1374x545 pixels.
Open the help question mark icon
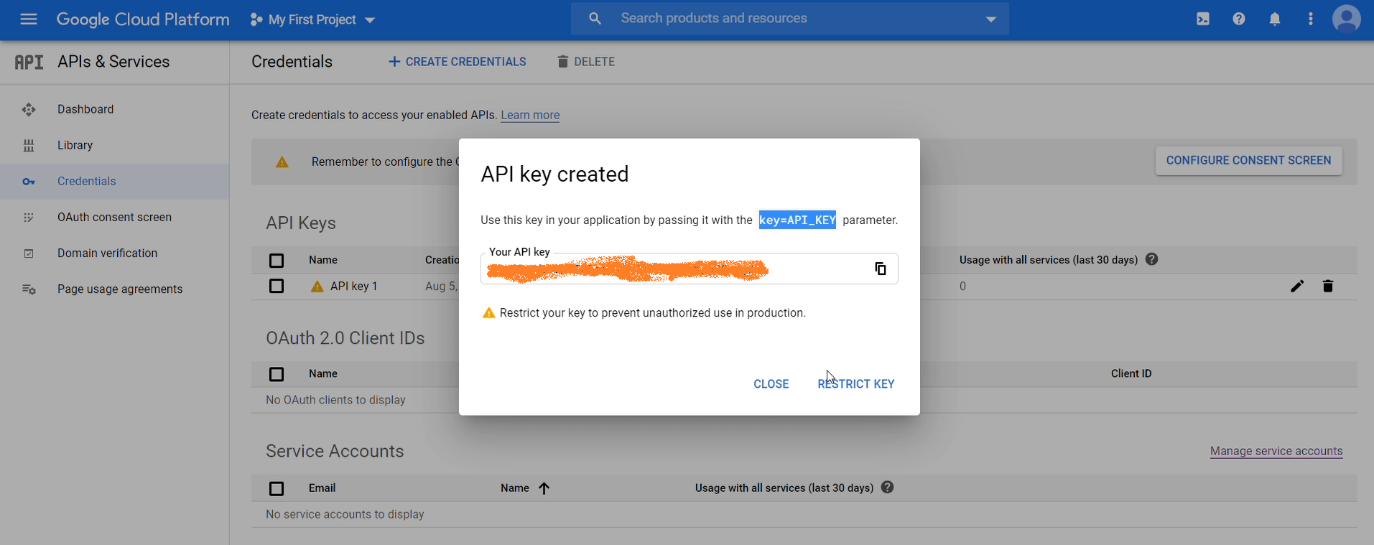tap(1239, 19)
